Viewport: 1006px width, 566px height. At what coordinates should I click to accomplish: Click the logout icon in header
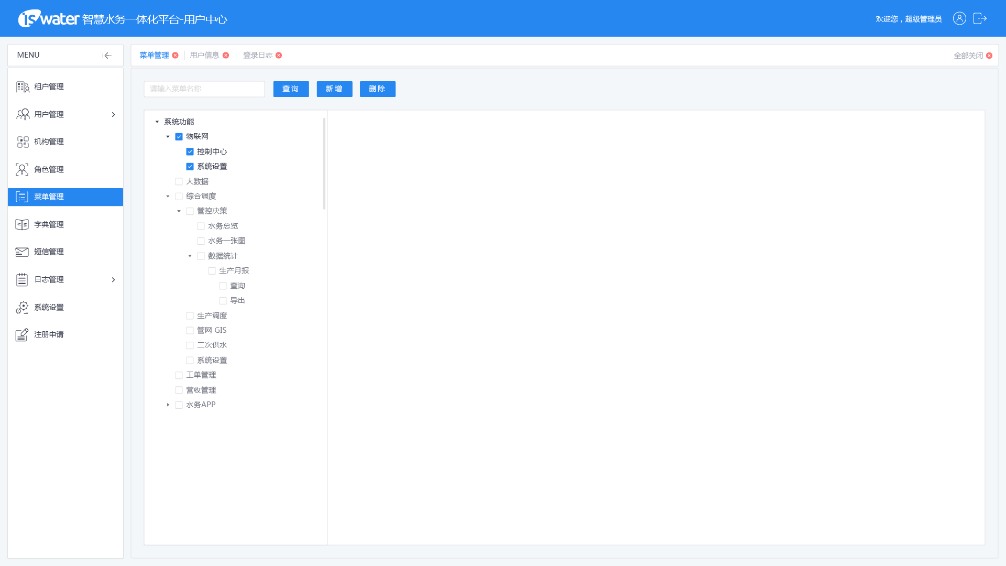[980, 18]
